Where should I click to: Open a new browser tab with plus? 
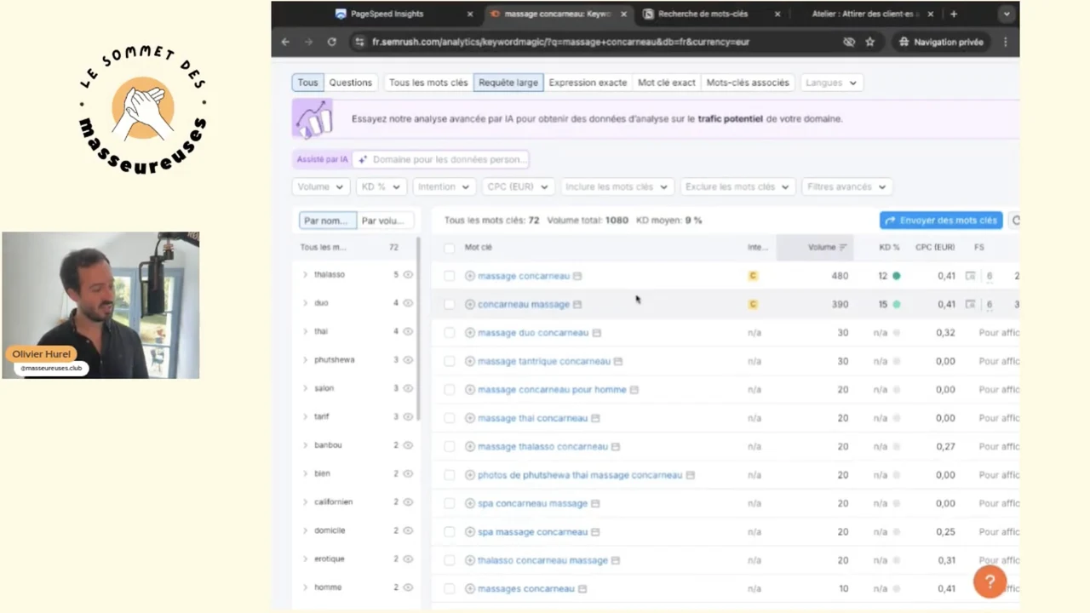953,14
